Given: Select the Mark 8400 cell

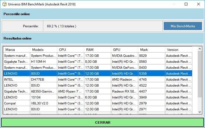Looking at the screenshot, I should point(152,67).
